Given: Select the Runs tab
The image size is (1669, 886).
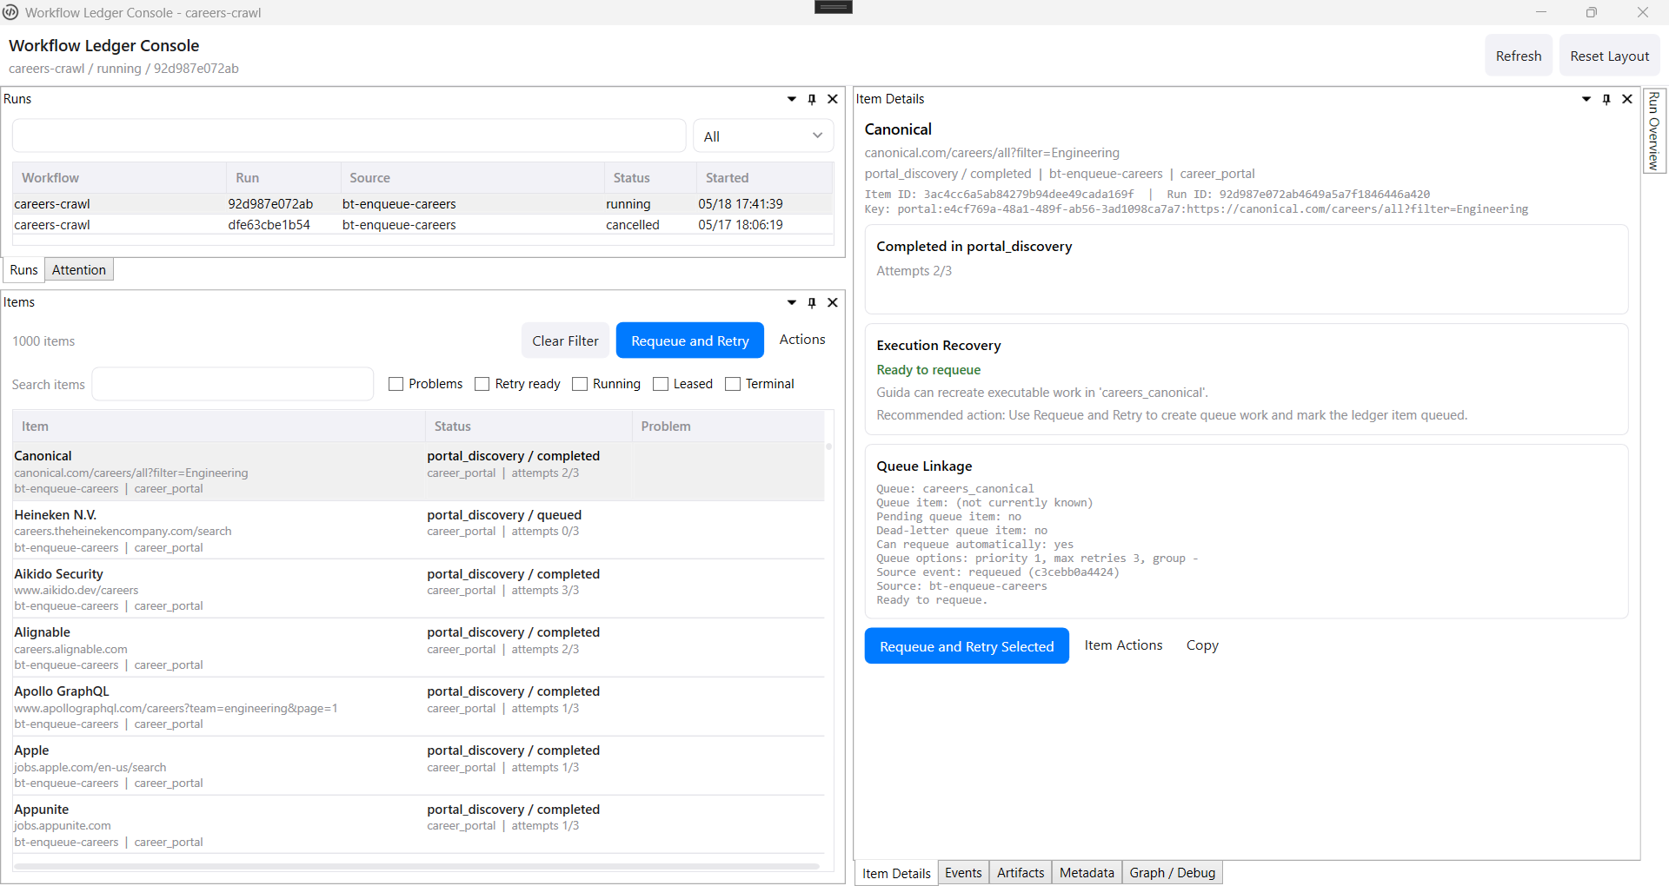Looking at the screenshot, I should (x=23, y=270).
